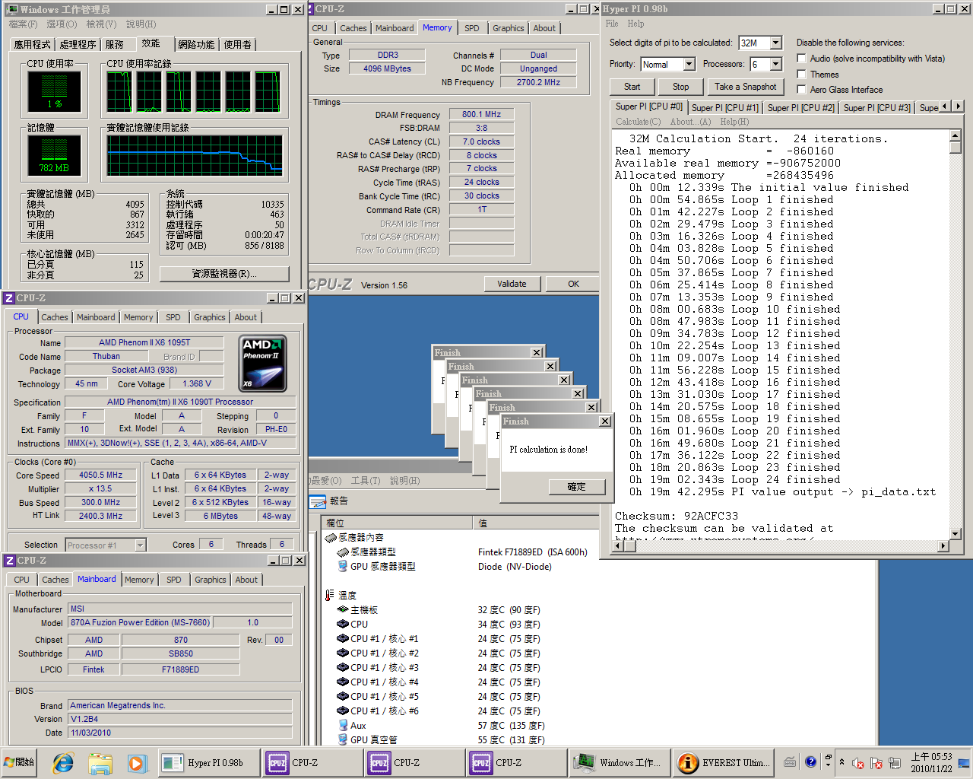
Task: Open 工具(T) menu in EVEREST
Action: 366,481
